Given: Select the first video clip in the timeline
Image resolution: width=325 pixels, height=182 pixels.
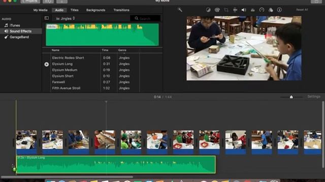Looking at the screenshot, I should (26, 142).
